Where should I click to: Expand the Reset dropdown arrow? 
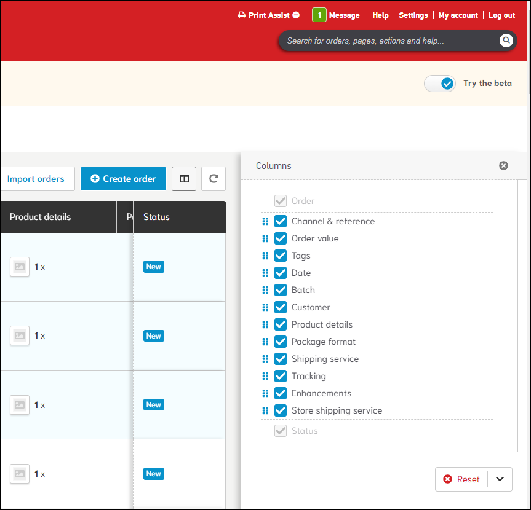pyautogui.click(x=500, y=479)
